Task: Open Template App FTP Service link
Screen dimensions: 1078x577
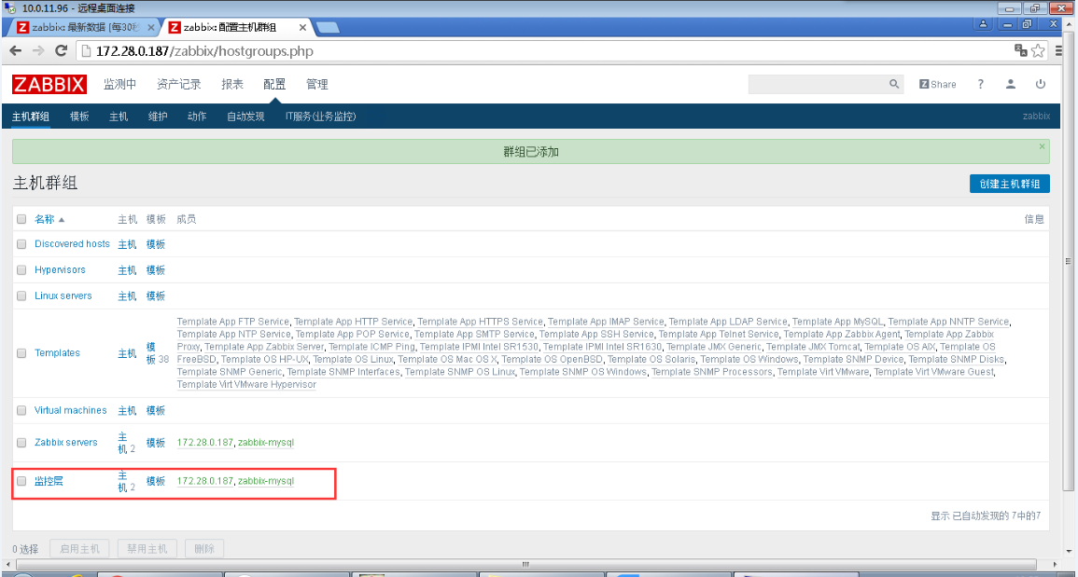Action: 233,322
